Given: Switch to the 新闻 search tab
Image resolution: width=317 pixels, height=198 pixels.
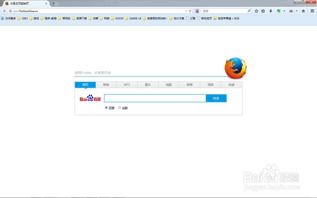Looking at the screenshot, I should [x=190, y=85].
